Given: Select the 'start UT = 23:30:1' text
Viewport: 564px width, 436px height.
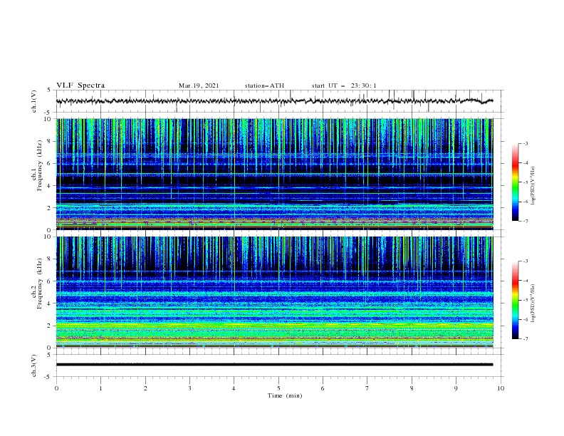Looking at the screenshot, I should click(x=344, y=85).
